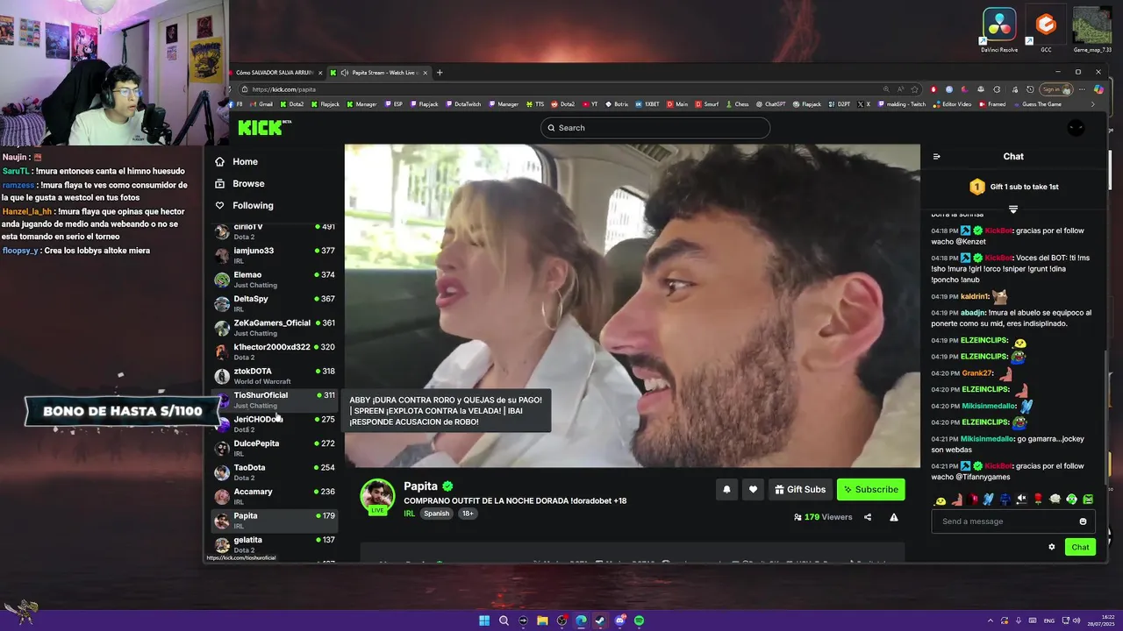Screen dimensions: 1123x631
Task: Open TaoDota channel in sidebar
Action: click(274, 472)
